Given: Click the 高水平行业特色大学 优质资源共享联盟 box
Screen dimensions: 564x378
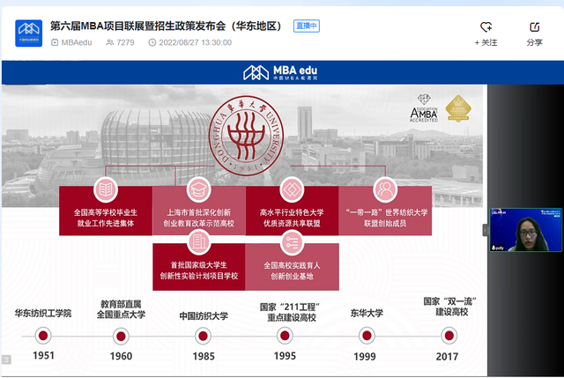Looking at the screenshot, I should (x=292, y=211).
